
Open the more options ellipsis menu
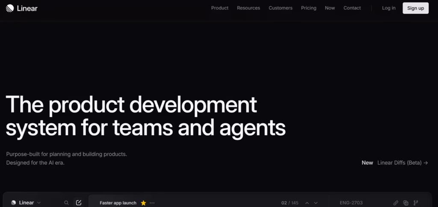pyautogui.click(x=152, y=203)
